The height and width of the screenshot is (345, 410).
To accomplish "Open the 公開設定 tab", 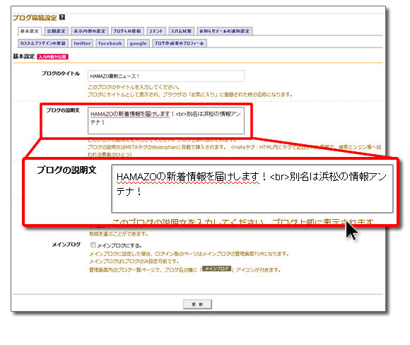I will pyautogui.click(x=57, y=31).
